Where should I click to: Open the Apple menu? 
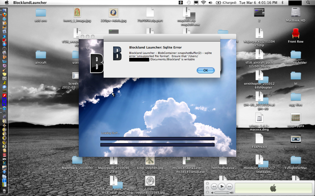pyautogui.click(x=6, y=3)
